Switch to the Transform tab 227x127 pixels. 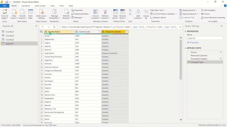click(26, 6)
